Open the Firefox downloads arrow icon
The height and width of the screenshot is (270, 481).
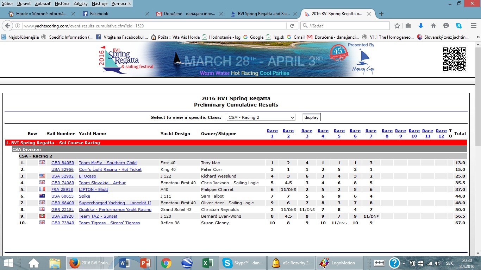click(420, 26)
